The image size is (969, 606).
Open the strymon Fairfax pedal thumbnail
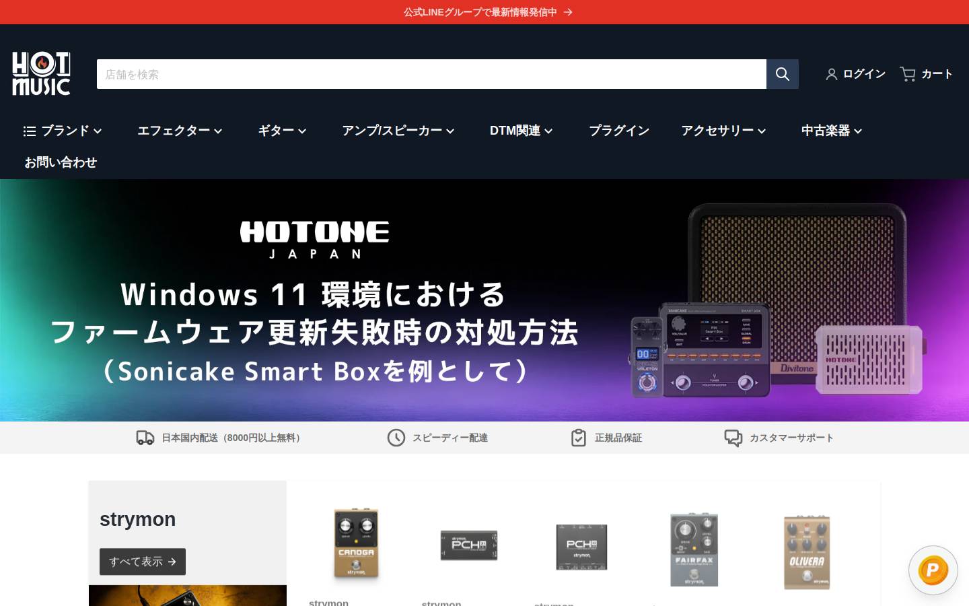tap(694, 549)
